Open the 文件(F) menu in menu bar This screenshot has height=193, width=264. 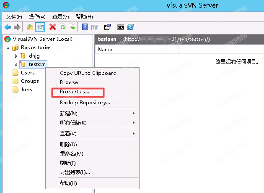pyautogui.click(x=14, y=16)
